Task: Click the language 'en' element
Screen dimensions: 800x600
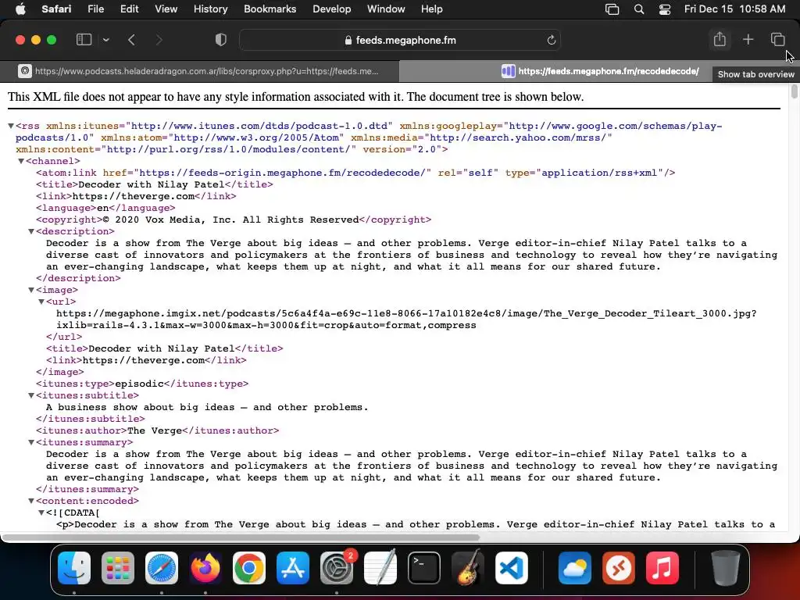Action: tap(105, 208)
